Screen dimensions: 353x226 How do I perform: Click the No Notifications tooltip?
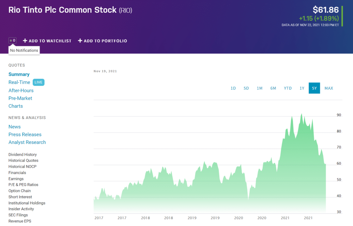pos(24,50)
